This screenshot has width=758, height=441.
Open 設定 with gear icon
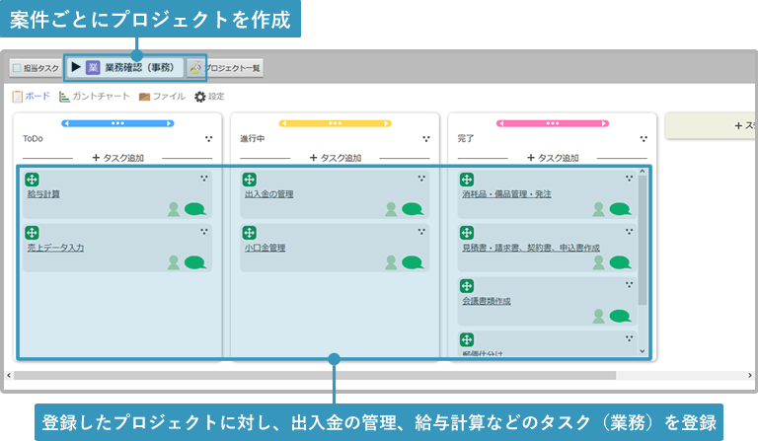210,97
